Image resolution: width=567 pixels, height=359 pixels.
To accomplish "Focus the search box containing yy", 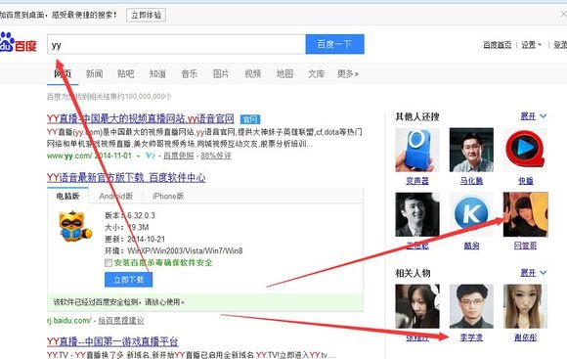I will (x=177, y=44).
